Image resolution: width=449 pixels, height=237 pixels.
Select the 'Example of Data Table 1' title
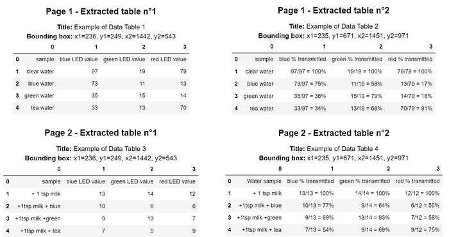click(110, 27)
